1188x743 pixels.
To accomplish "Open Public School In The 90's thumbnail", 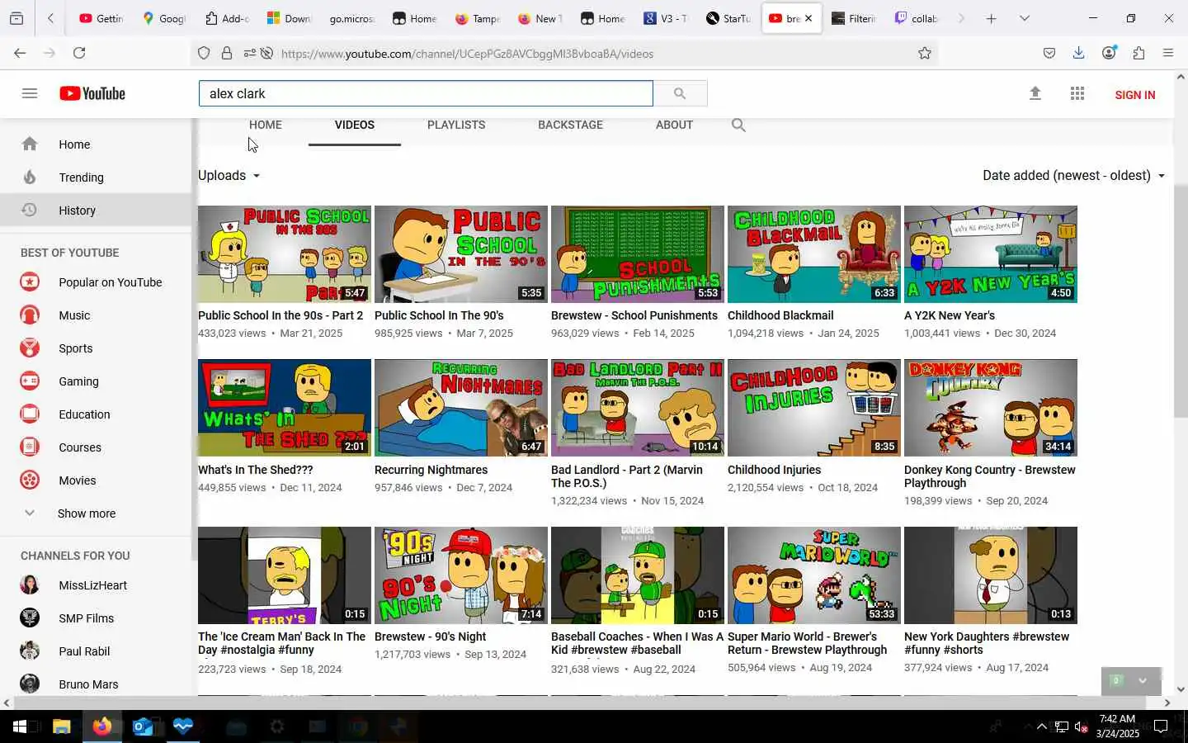I will tap(460, 254).
